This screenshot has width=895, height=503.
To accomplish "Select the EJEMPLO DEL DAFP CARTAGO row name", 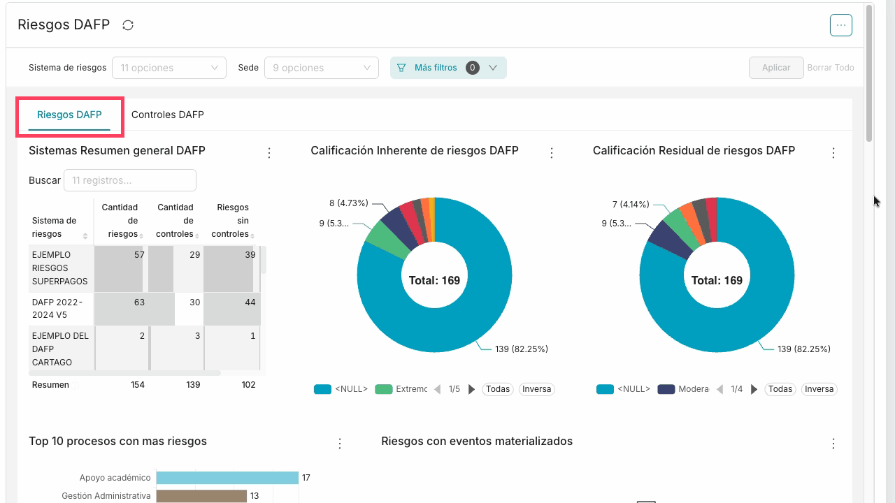I will (x=60, y=349).
